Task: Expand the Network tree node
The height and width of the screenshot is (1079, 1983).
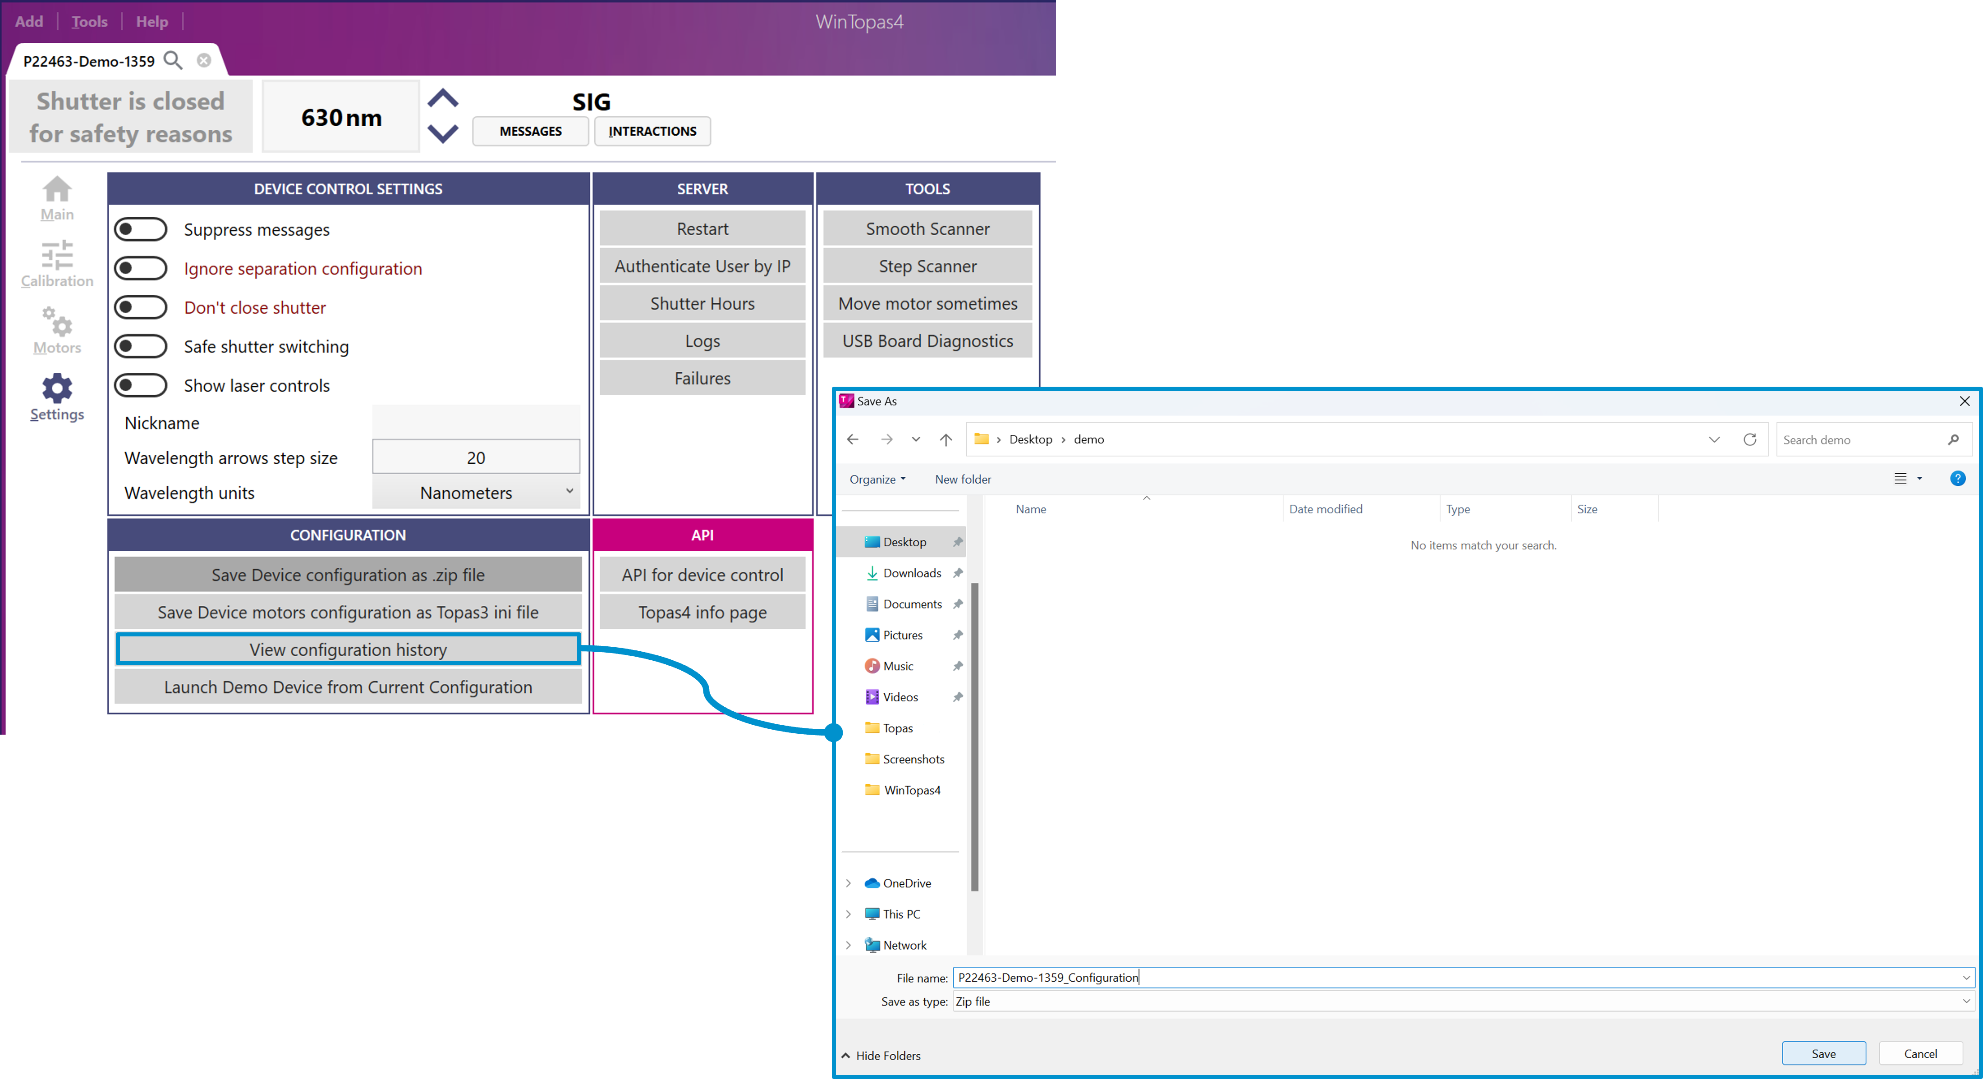Action: coord(848,945)
